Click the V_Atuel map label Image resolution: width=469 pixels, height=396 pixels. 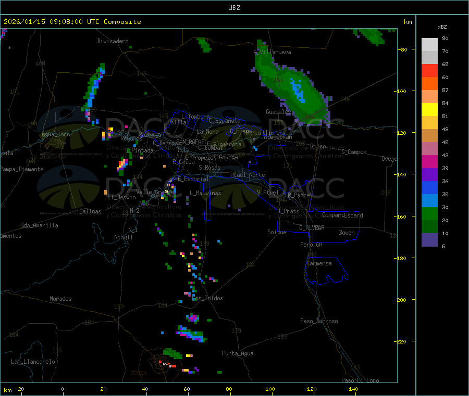268,193
